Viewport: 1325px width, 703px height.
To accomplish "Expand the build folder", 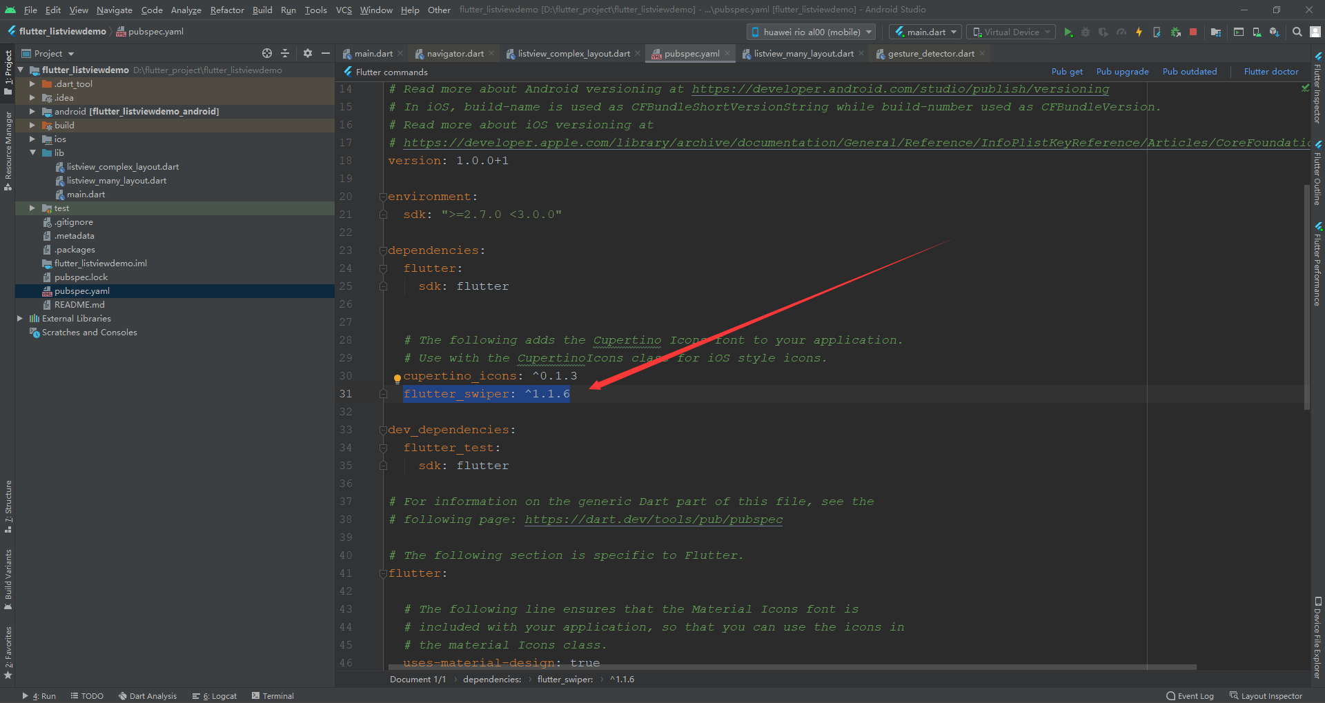I will coord(32,125).
